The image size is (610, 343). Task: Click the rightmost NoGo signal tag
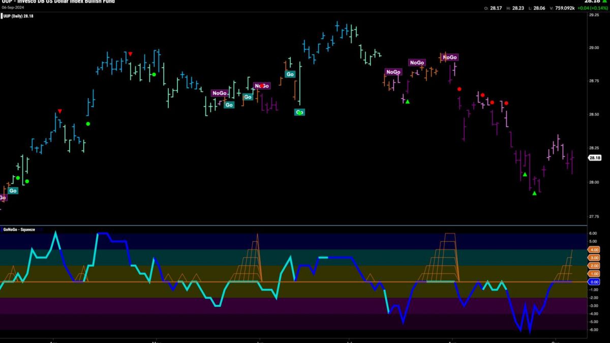click(450, 57)
